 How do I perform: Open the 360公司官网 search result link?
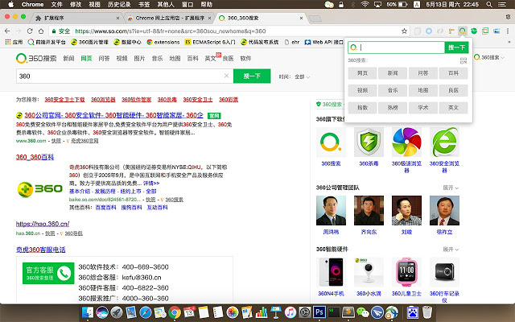click(113, 115)
